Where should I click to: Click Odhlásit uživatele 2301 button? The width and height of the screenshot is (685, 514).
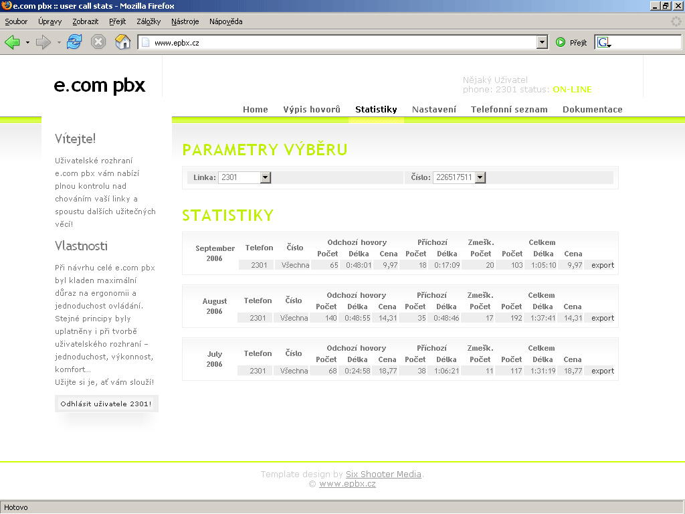coord(106,404)
